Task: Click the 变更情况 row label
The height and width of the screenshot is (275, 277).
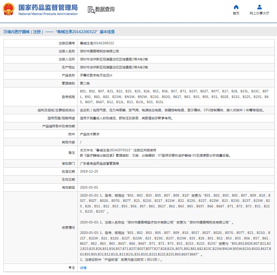Action: (x=68, y=228)
